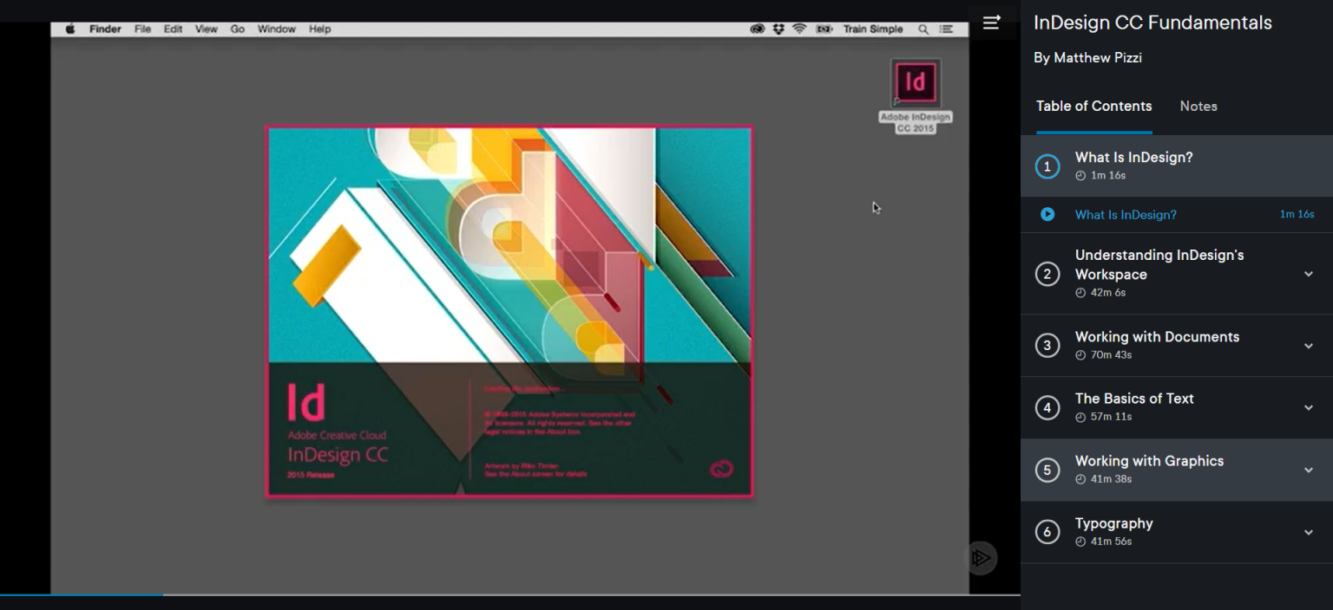Open the Finder menu
This screenshot has height=610, width=1333.
(x=105, y=29)
